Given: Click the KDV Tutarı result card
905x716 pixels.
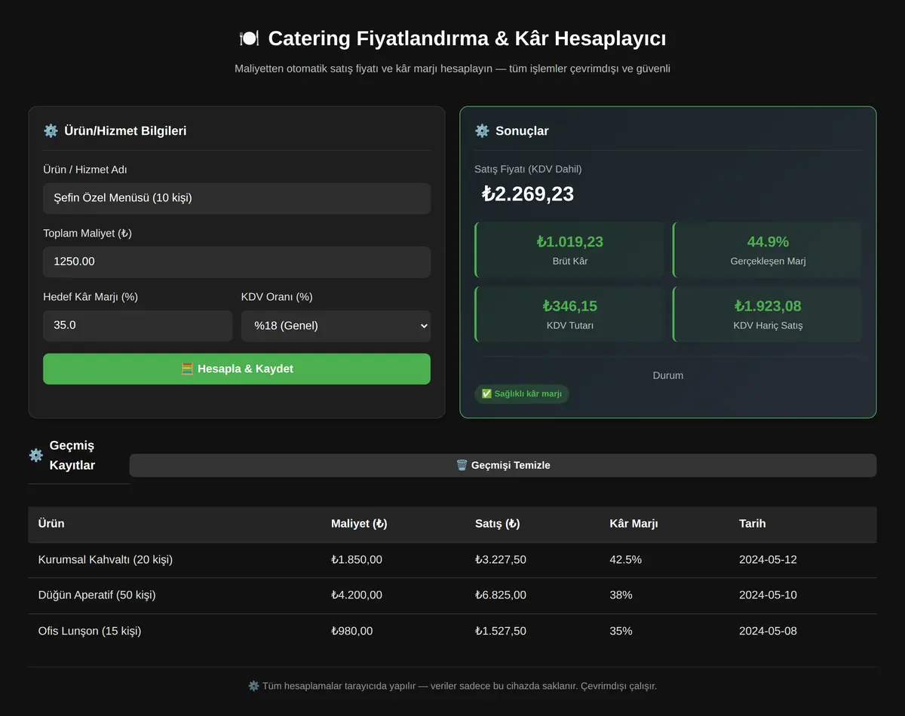Looking at the screenshot, I should tap(569, 314).
